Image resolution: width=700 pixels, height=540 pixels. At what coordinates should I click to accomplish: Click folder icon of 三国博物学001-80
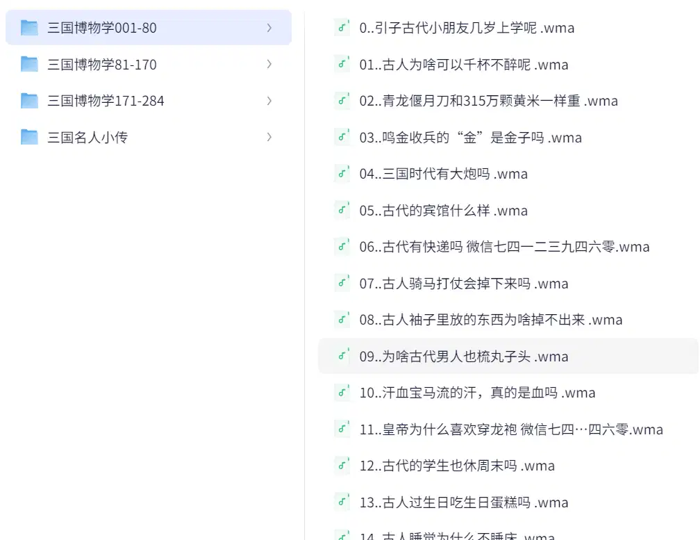coord(29,28)
